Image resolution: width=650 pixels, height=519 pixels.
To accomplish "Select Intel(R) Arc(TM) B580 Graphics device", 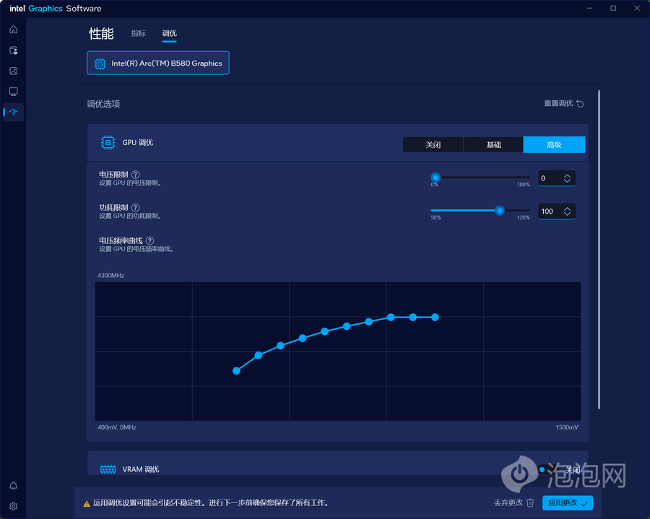I will (x=158, y=63).
